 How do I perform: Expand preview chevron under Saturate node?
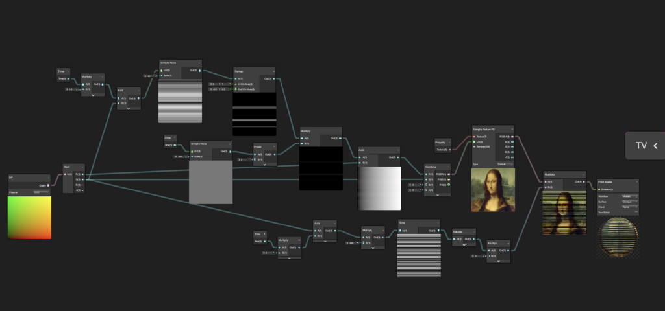[464, 244]
